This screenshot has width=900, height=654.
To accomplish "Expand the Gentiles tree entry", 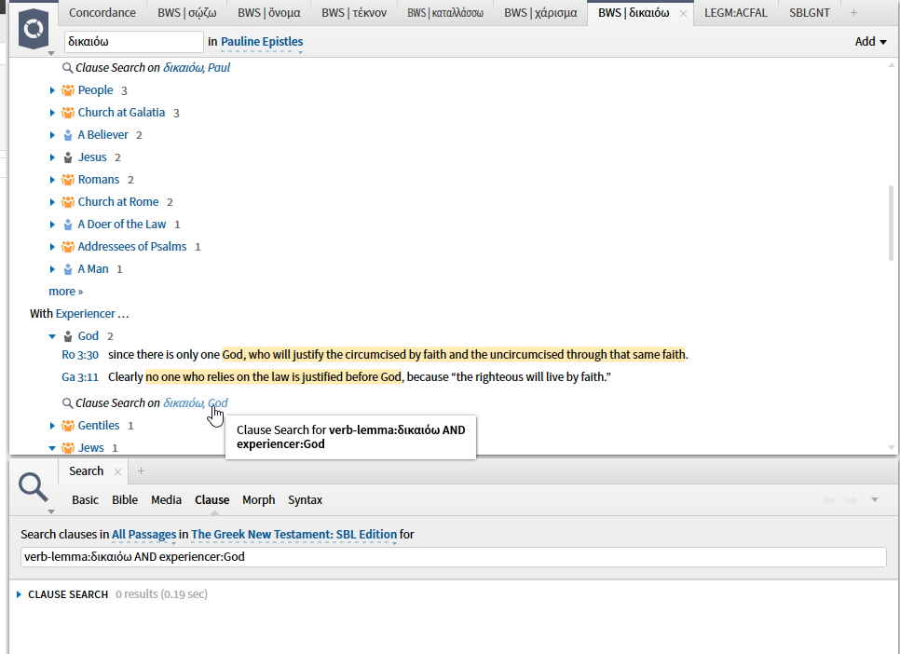I will pyautogui.click(x=53, y=425).
